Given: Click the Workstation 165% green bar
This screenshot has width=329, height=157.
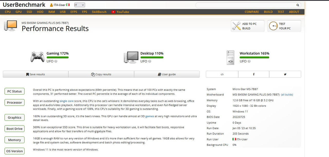Looking at the screenshot, I should point(254,57).
